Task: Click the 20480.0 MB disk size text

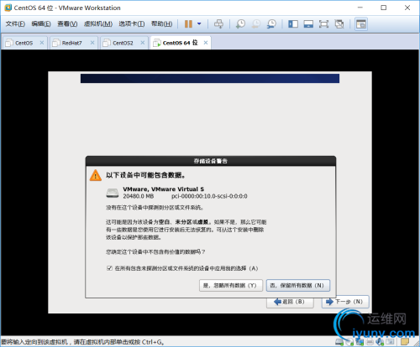Action: (x=139, y=196)
